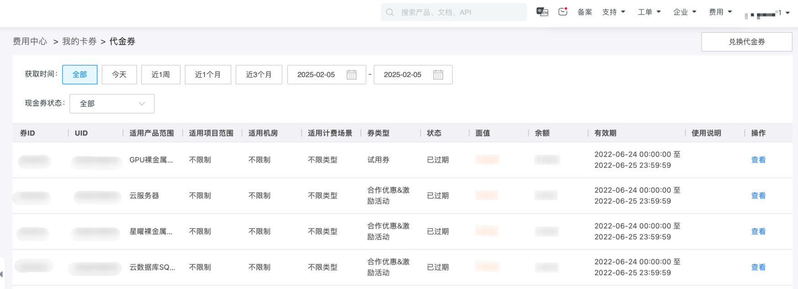Choose the 近3个月 time range

(259, 75)
